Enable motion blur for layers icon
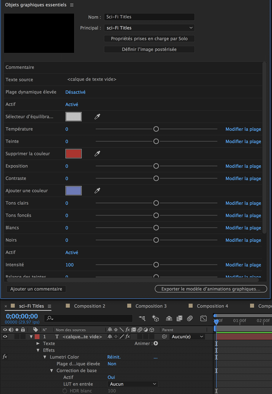 click(190, 318)
